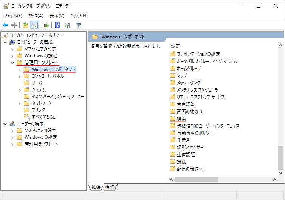Click the プリンター folder icon in tree
The width and height of the screenshot is (285, 200).
click(x=26, y=110)
